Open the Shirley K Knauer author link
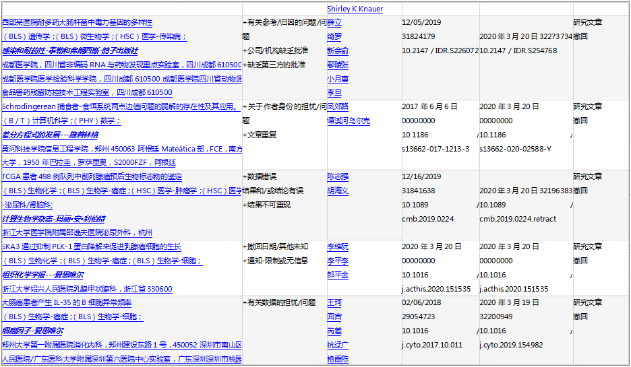The width and height of the screenshot is (631, 367). tap(355, 9)
